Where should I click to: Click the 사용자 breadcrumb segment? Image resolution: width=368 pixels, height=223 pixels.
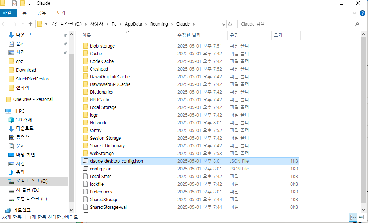tap(96, 24)
